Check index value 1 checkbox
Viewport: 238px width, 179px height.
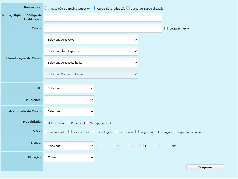(x=101, y=146)
